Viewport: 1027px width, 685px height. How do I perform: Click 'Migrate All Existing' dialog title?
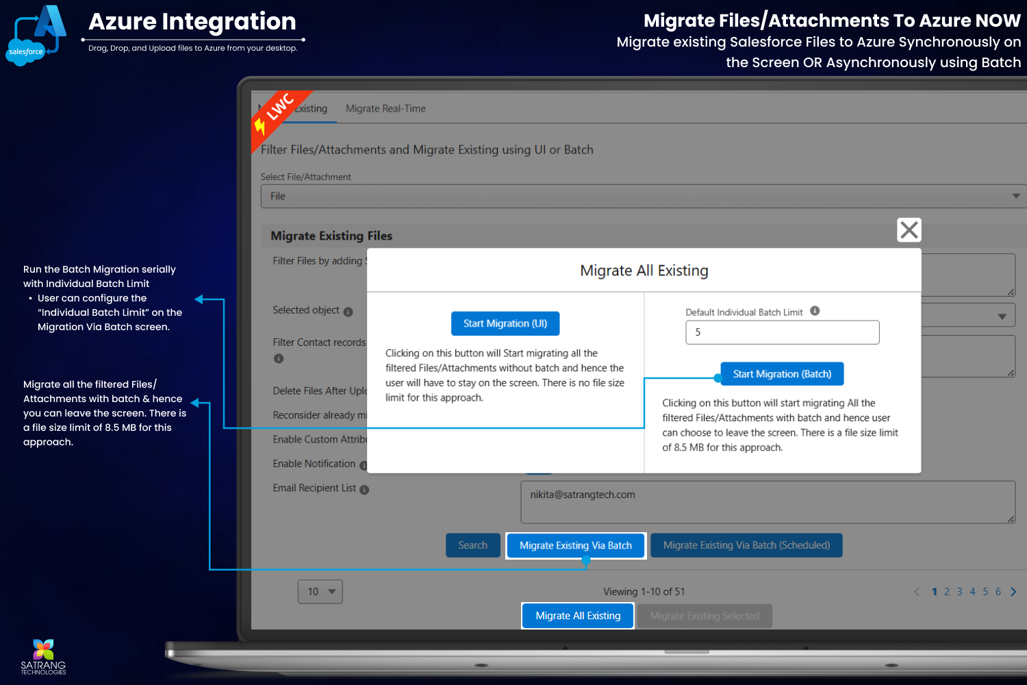[x=644, y=271]
